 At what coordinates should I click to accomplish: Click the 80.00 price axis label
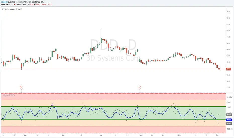click(x=228, y=12)
